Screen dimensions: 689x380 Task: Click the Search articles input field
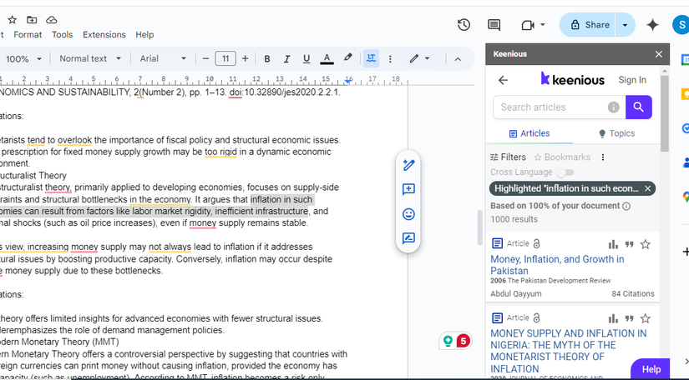point(548,107)
